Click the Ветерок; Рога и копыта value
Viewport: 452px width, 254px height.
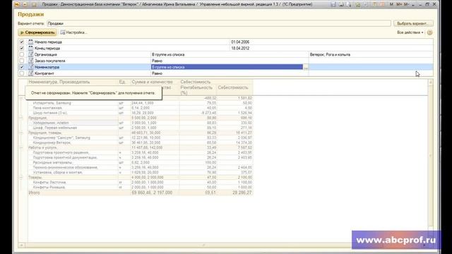[330, 55]
